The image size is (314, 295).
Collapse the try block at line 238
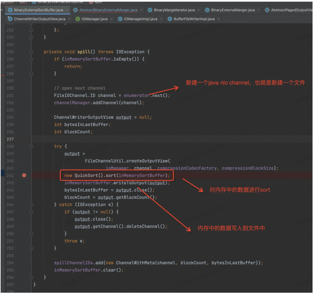pyautogui.click(x=31, y=146)
